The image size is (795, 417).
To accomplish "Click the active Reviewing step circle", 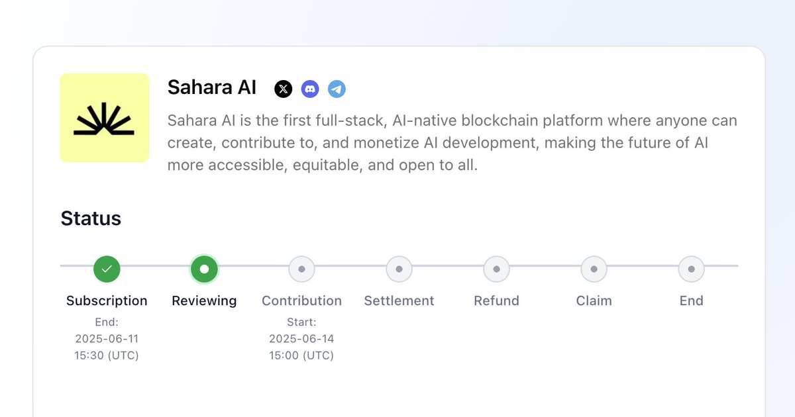I will (204, 269).
